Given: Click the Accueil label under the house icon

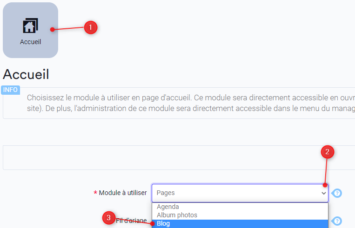Looking at the screenshot, I should pyautogui.click(x=30, y=42).
